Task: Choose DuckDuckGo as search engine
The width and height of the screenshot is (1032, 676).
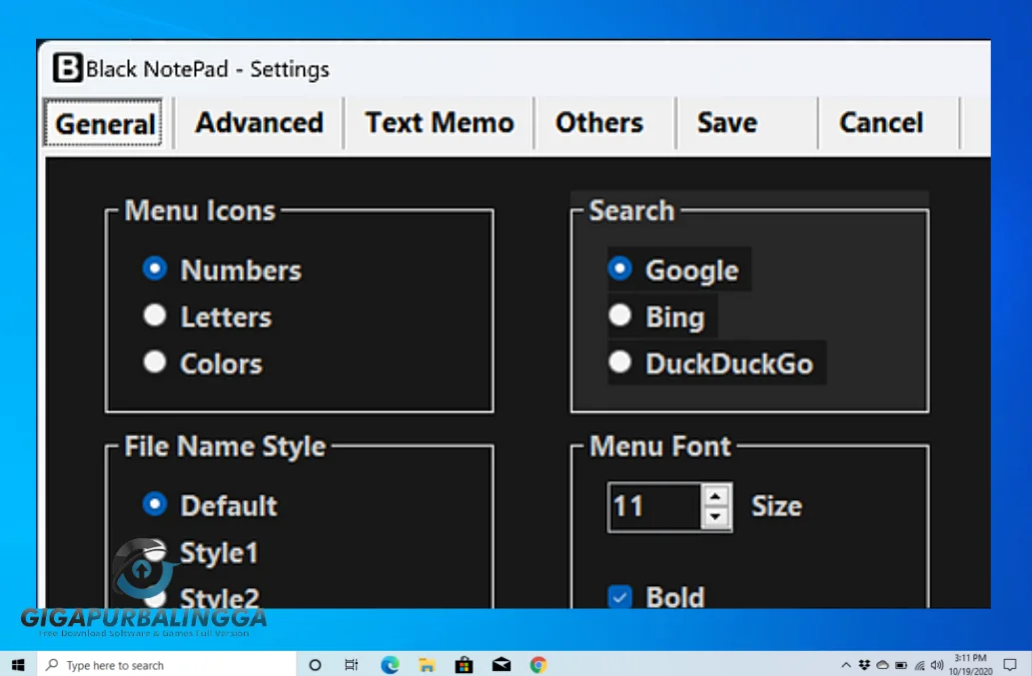Action: (x=716, y=363)
